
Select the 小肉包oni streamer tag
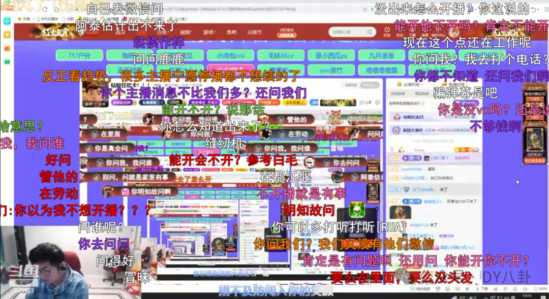(230, 55)
